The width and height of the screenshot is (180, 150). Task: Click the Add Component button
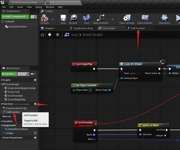tap(15, 17)
